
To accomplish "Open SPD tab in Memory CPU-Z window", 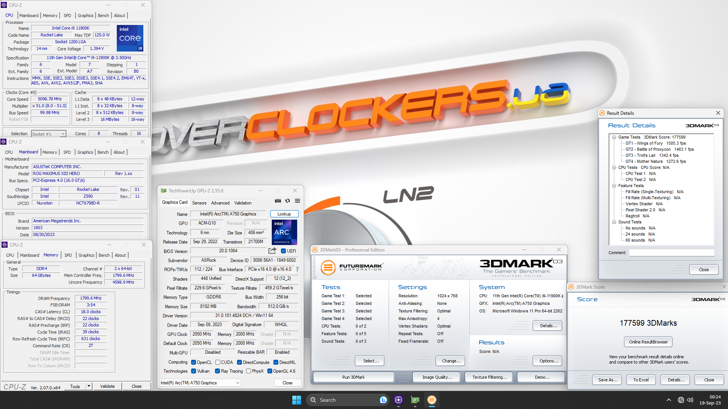I will click(x=68, y=255).
